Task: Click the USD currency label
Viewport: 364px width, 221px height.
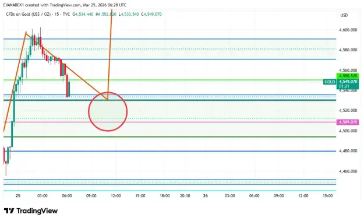Action: [344, 15]
